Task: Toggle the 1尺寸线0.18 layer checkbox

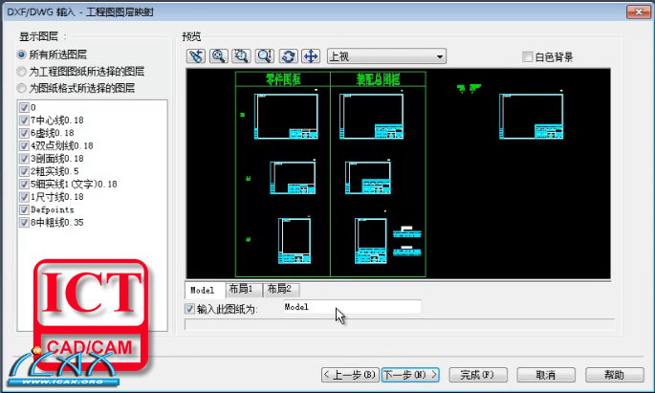Action: click(x=24, y=197)
